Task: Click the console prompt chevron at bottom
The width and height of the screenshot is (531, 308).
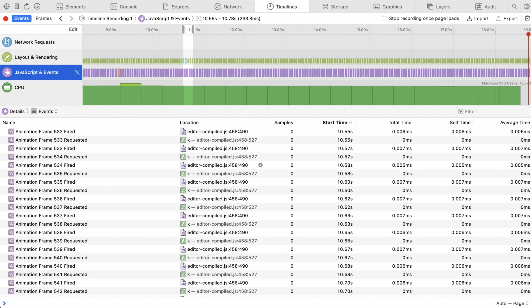Action: click(x=4, y=303)
